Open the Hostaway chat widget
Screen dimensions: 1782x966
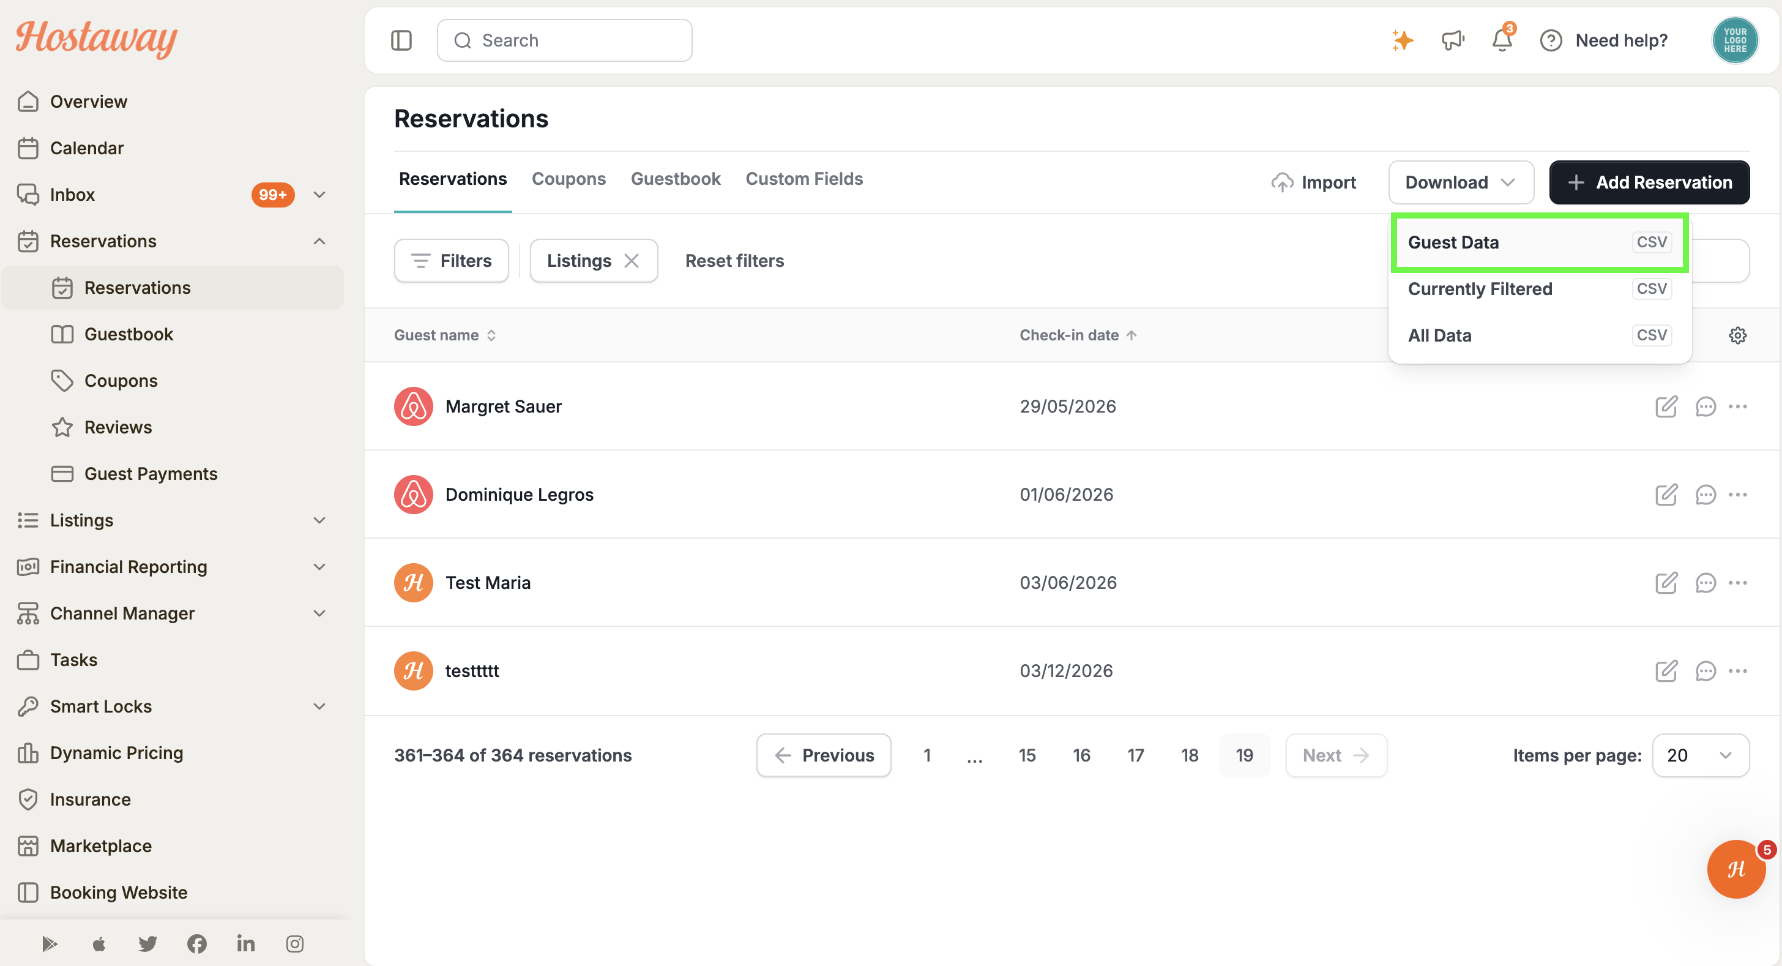(1736, 869)
